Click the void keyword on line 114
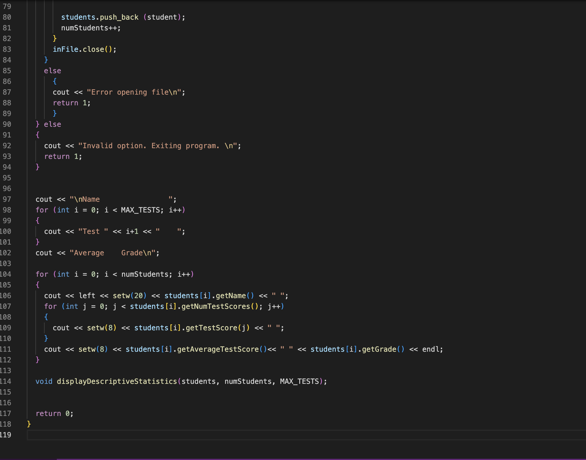The width and height of the screenshot is (586, 460). [44, 381]
